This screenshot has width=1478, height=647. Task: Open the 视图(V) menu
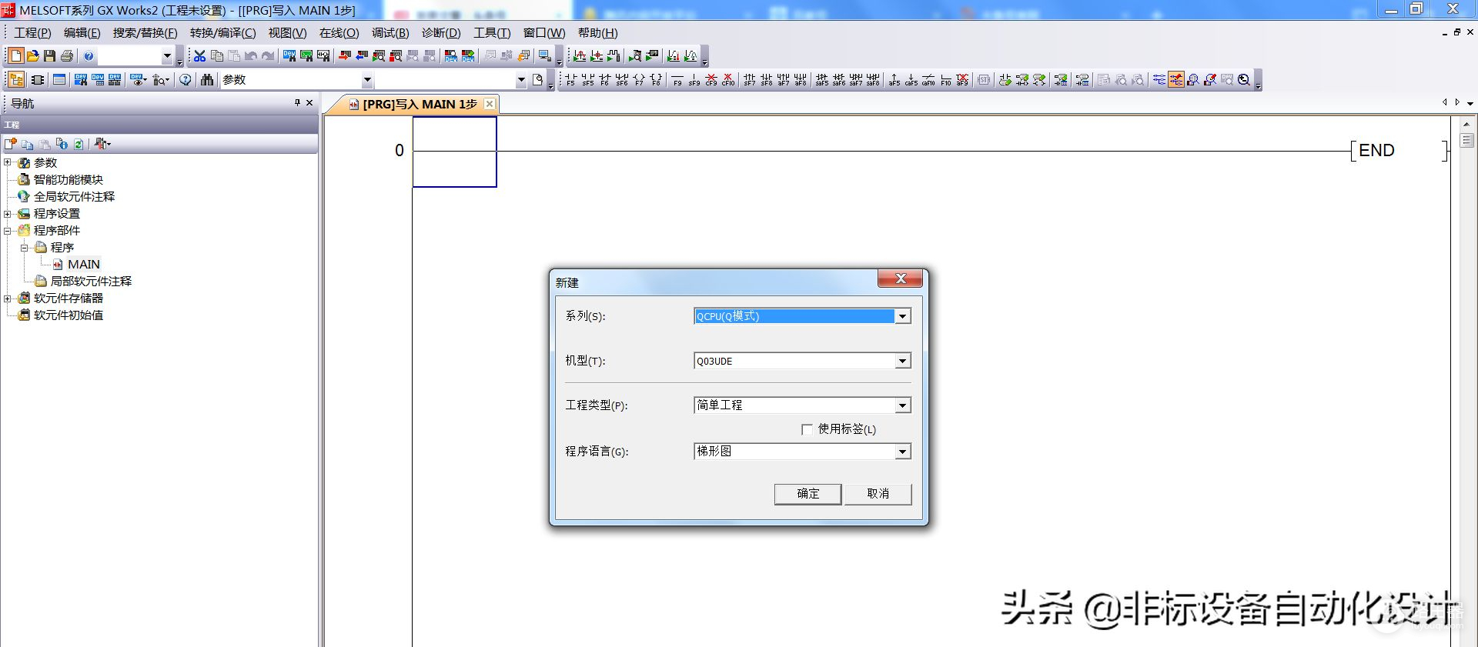[x=287, y=32]
